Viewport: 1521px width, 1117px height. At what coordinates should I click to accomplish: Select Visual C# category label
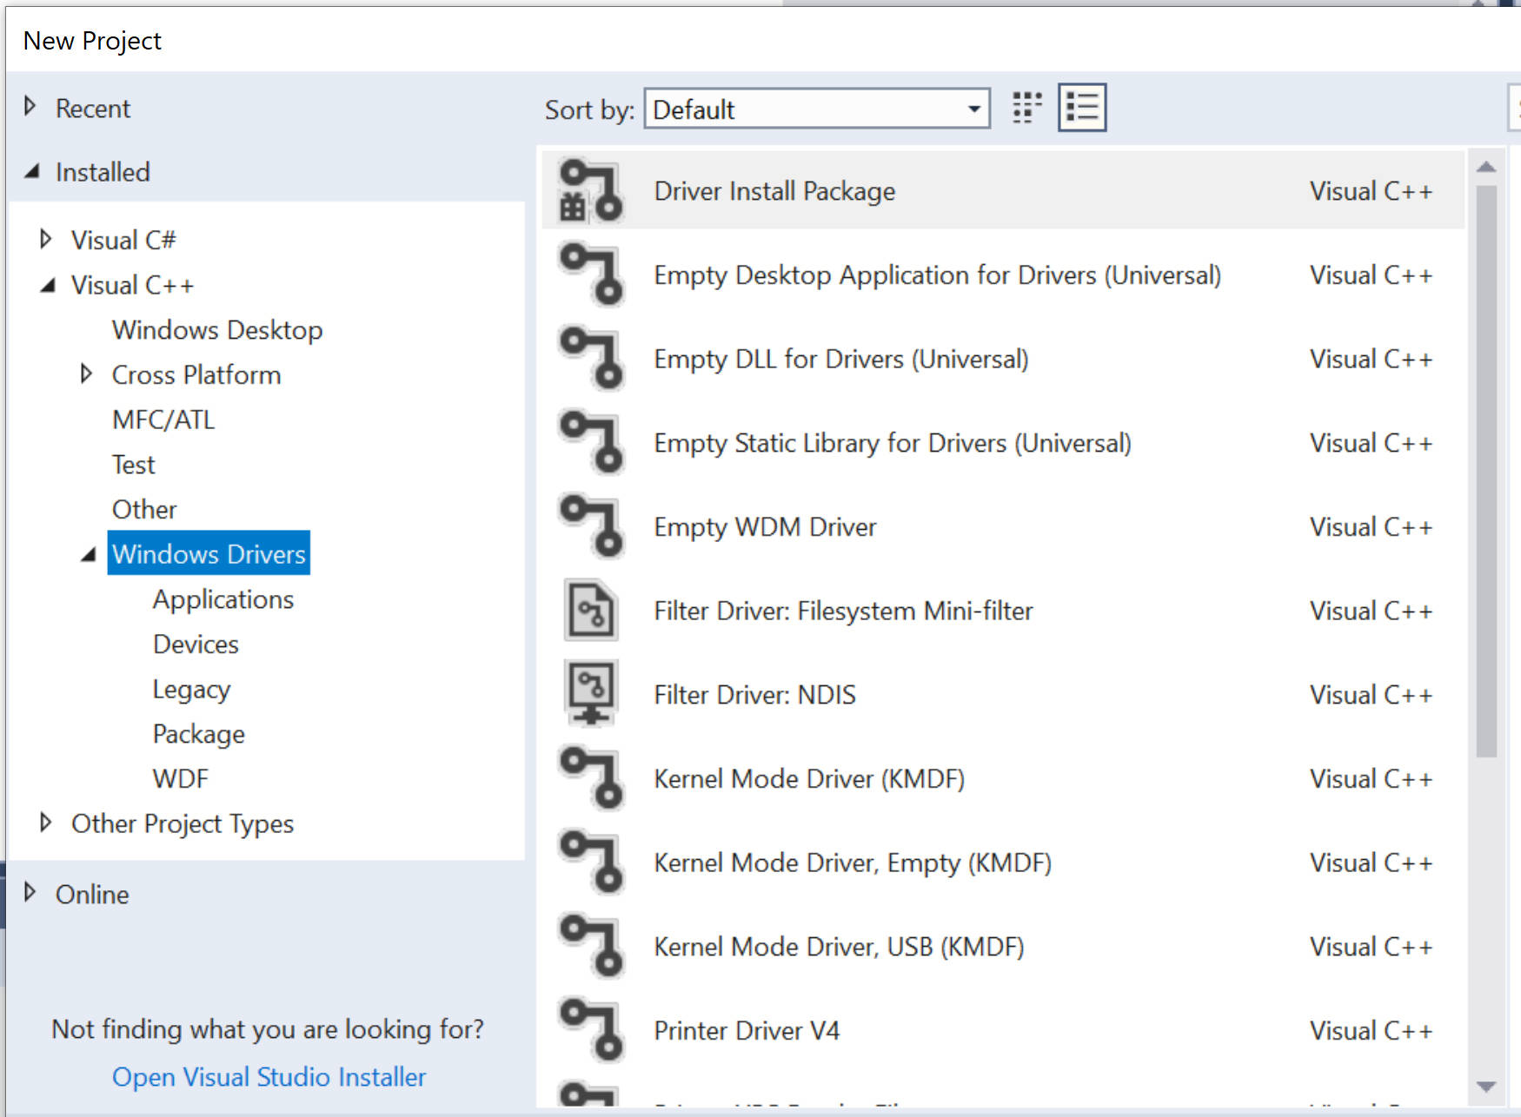(x=123, y=240)
